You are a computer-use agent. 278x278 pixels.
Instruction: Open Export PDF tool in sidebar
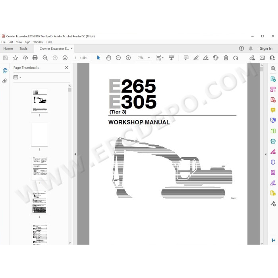point(273,79)
